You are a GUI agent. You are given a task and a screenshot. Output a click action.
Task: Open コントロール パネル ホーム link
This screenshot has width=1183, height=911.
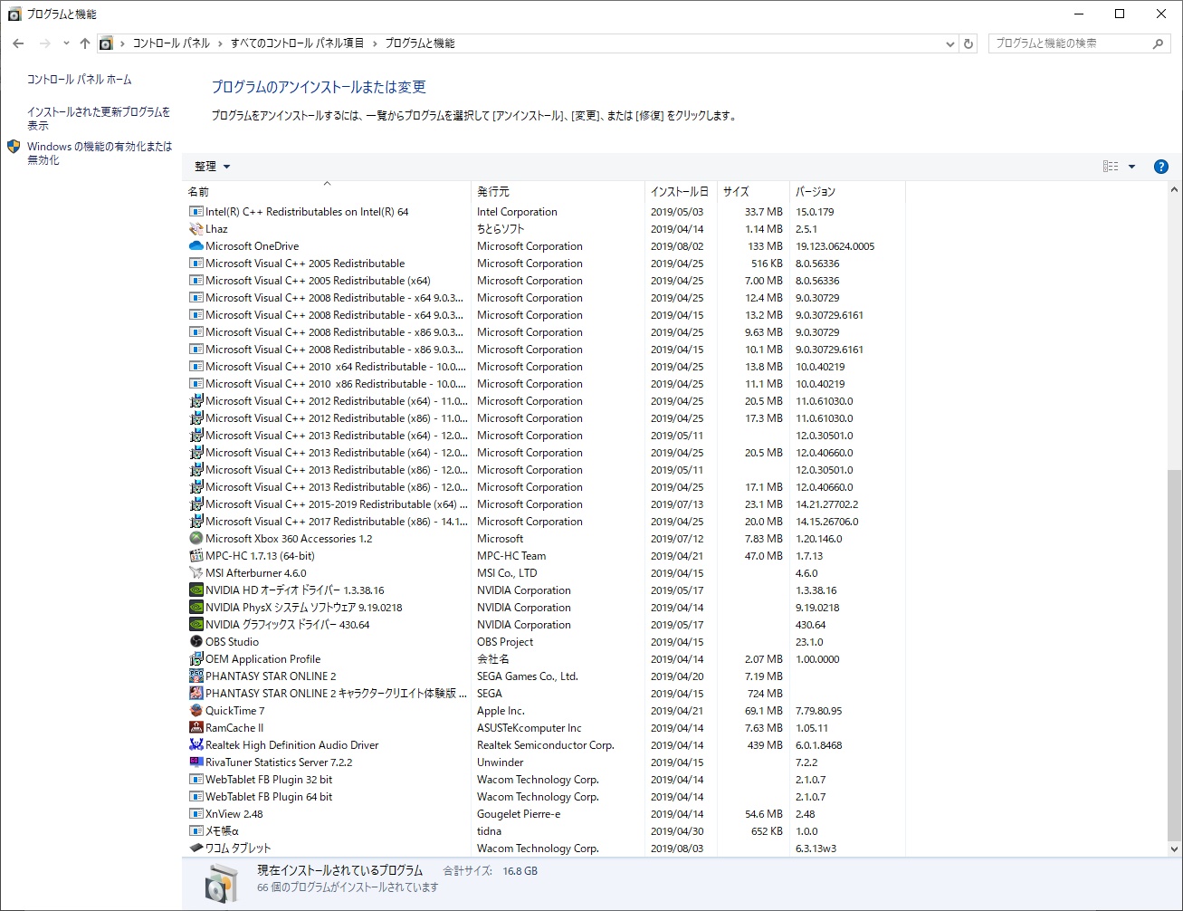click(80, 80)
